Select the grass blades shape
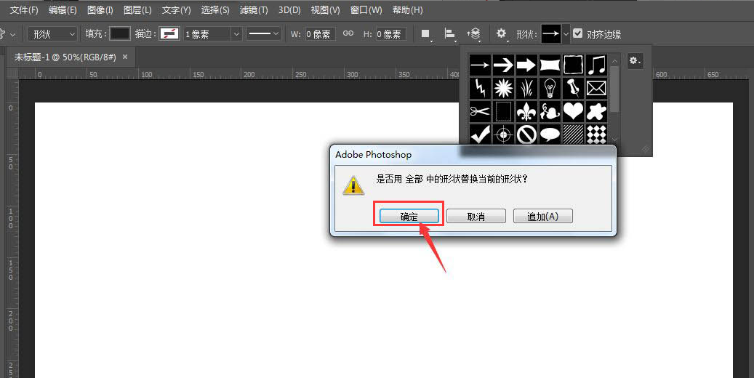 pos(526,88)
